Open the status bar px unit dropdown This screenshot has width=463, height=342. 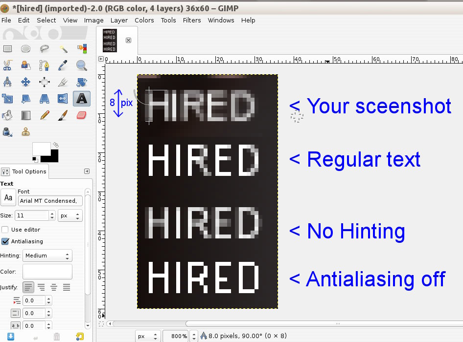(148, 336)
